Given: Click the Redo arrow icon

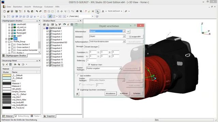Looking at the screenshot, I should pos(41,11).
